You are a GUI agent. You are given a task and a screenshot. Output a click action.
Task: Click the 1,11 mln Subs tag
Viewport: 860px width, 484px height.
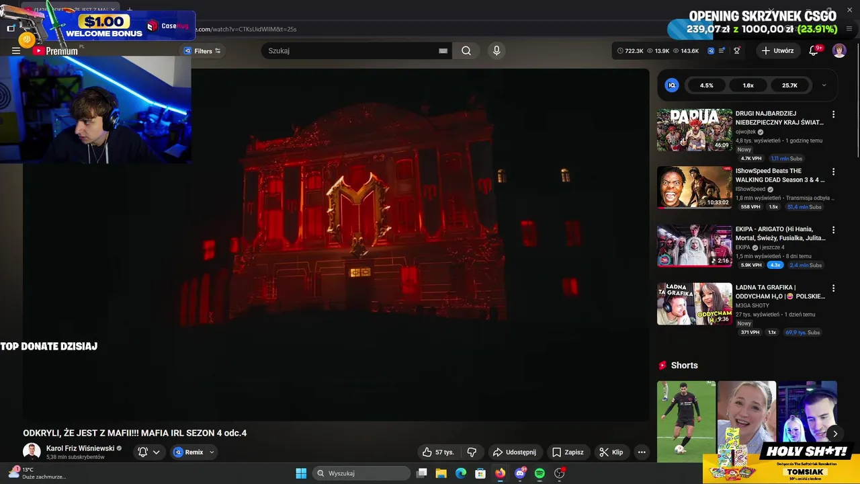[786, 159]
